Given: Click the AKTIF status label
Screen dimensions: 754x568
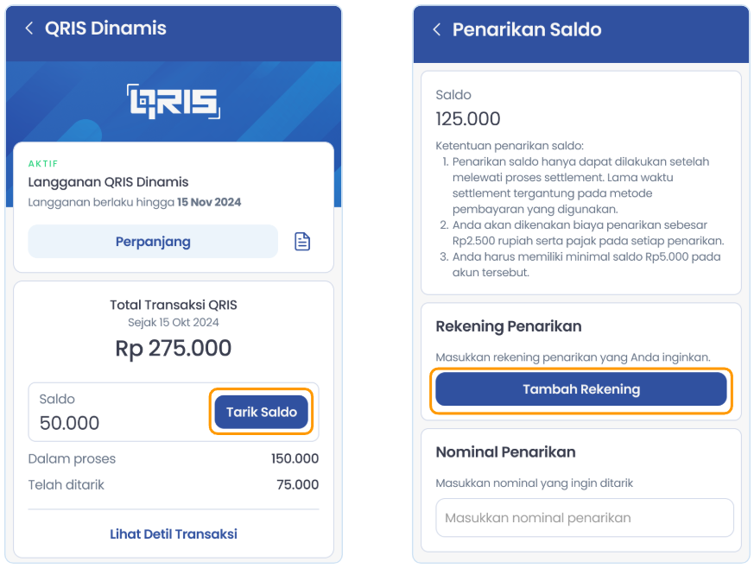Looking at the screenshot, I should pyautogui.click(x=43, y=164).
